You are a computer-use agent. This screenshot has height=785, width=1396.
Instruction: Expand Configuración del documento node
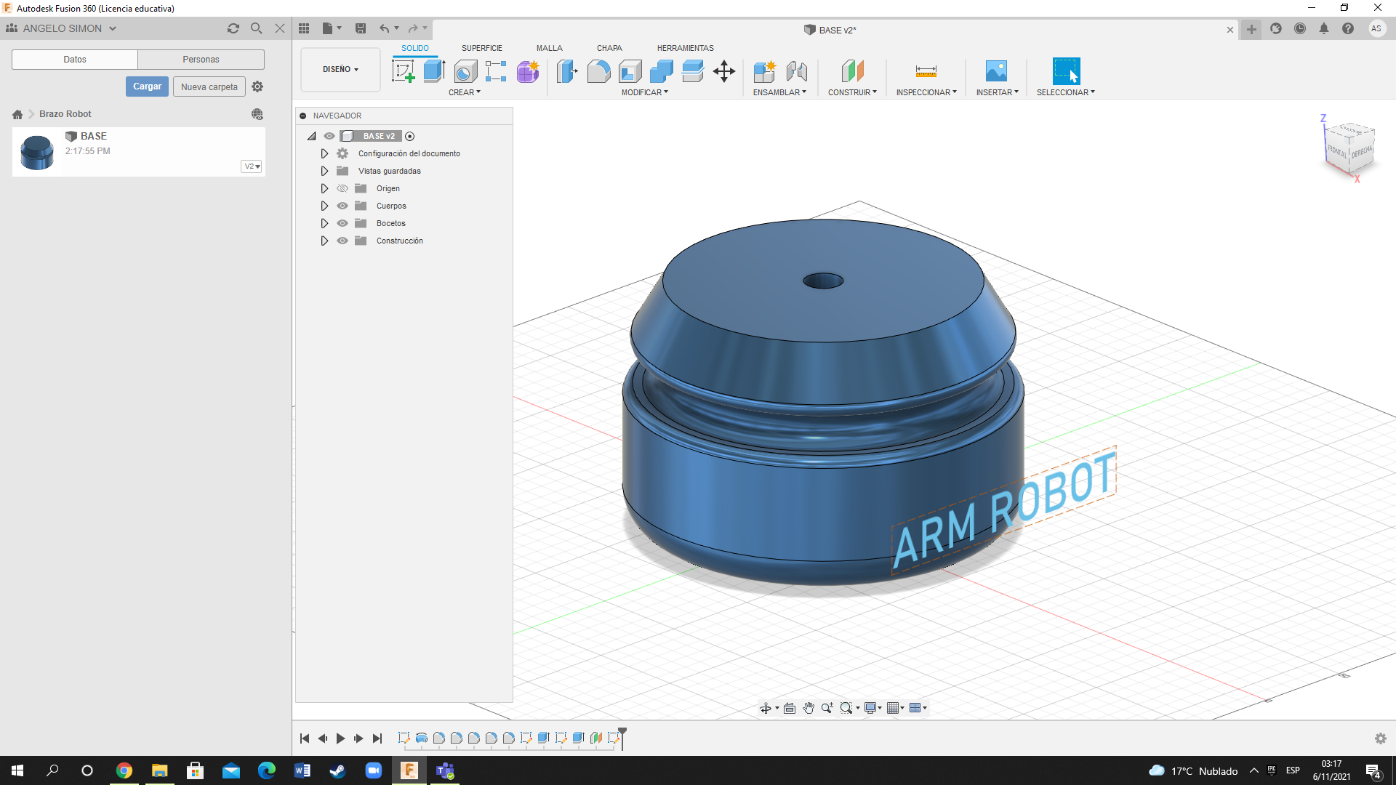pos(324,153)
